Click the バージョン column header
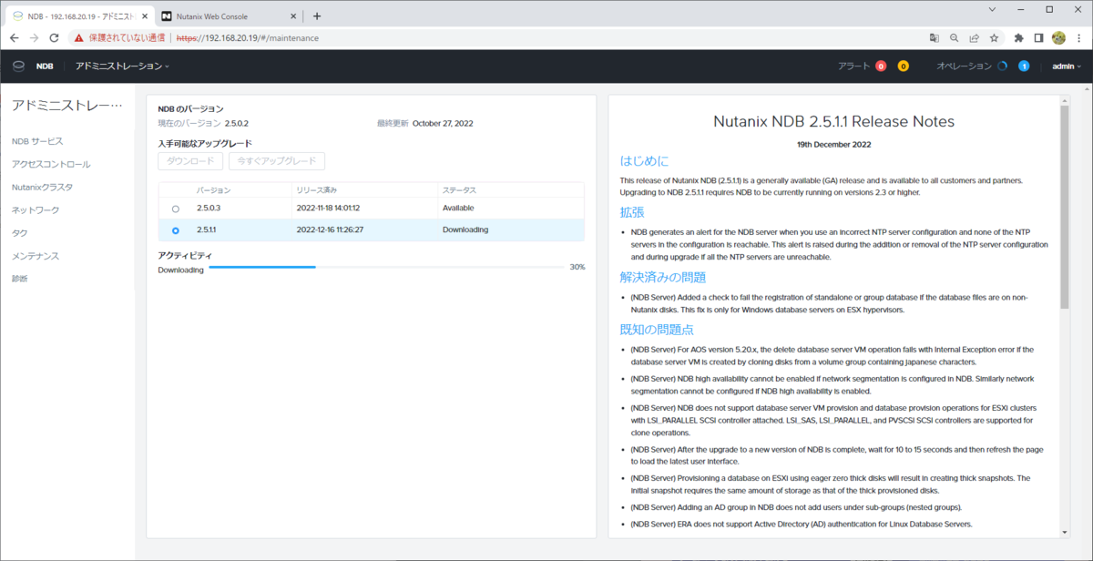The width and height of the screenshot is (1093, 561). [x=213, y=190]
